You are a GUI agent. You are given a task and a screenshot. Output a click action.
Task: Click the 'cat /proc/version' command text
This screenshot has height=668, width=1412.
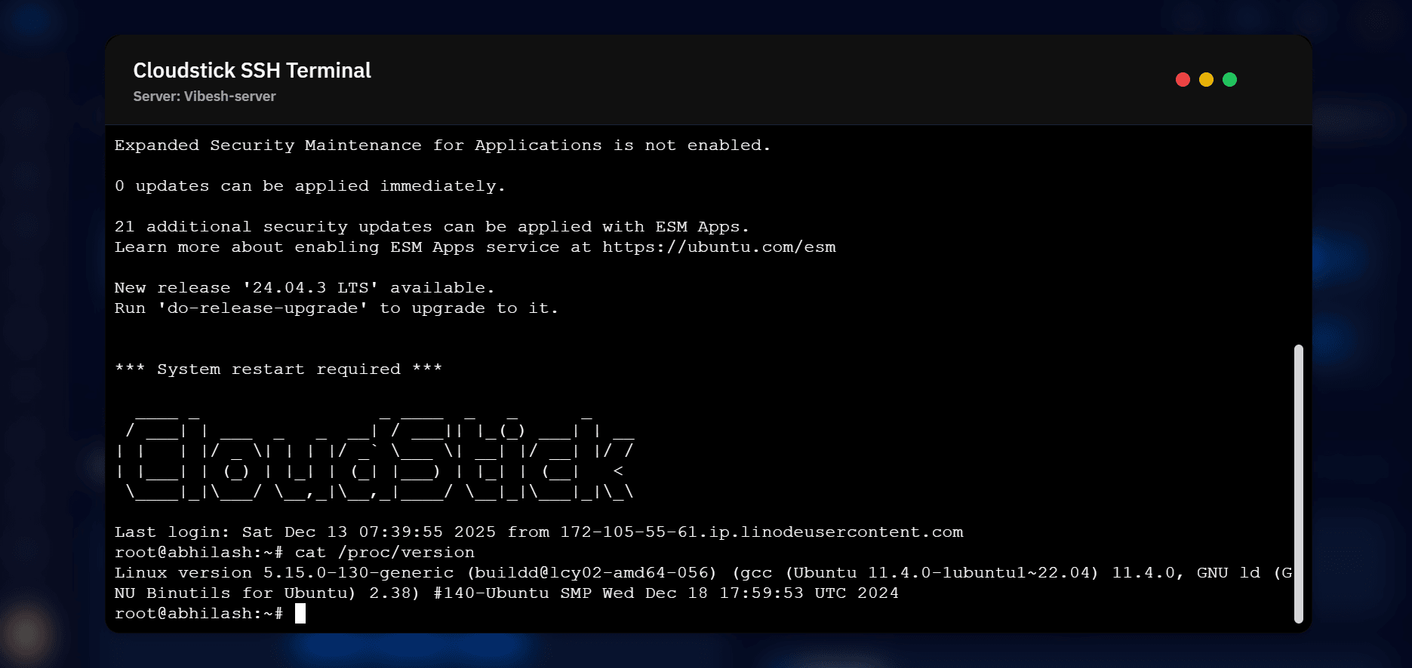pyautogui.click(x=384, y=553)
